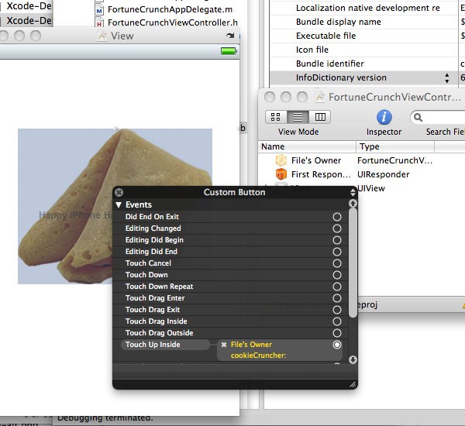Click the search magnifier in Search Field
Viewport: 465px width, 426px height.
(418, 118)
